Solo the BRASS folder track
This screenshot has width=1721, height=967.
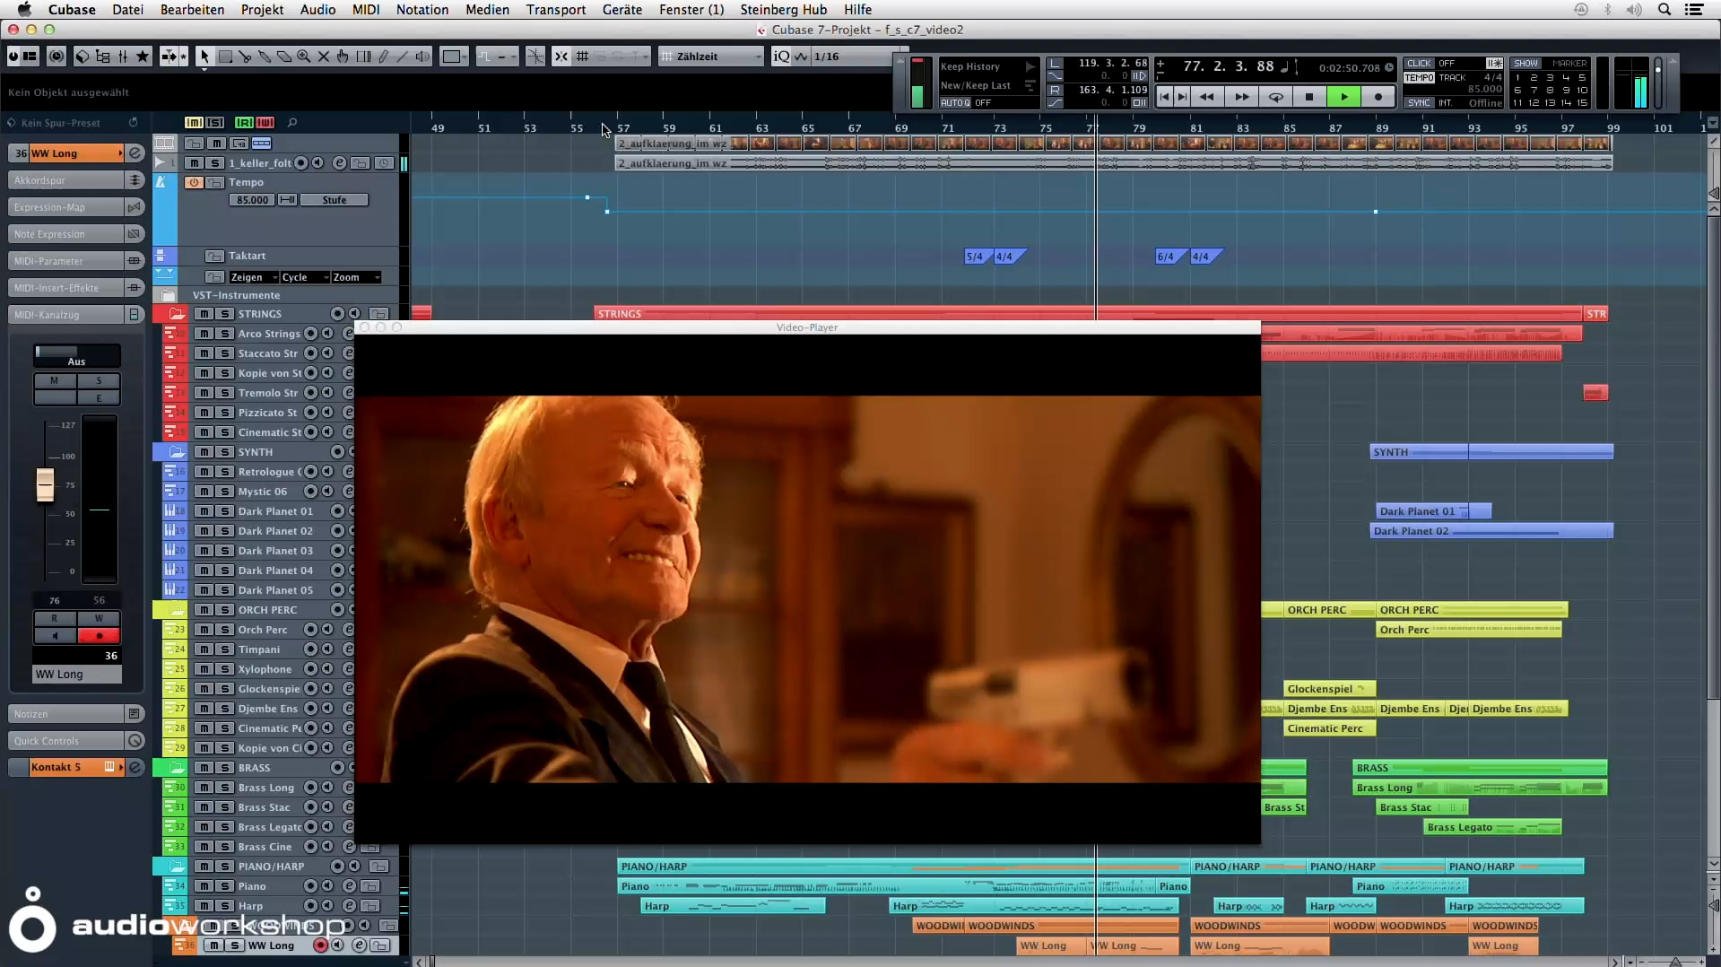pos(224,768)
